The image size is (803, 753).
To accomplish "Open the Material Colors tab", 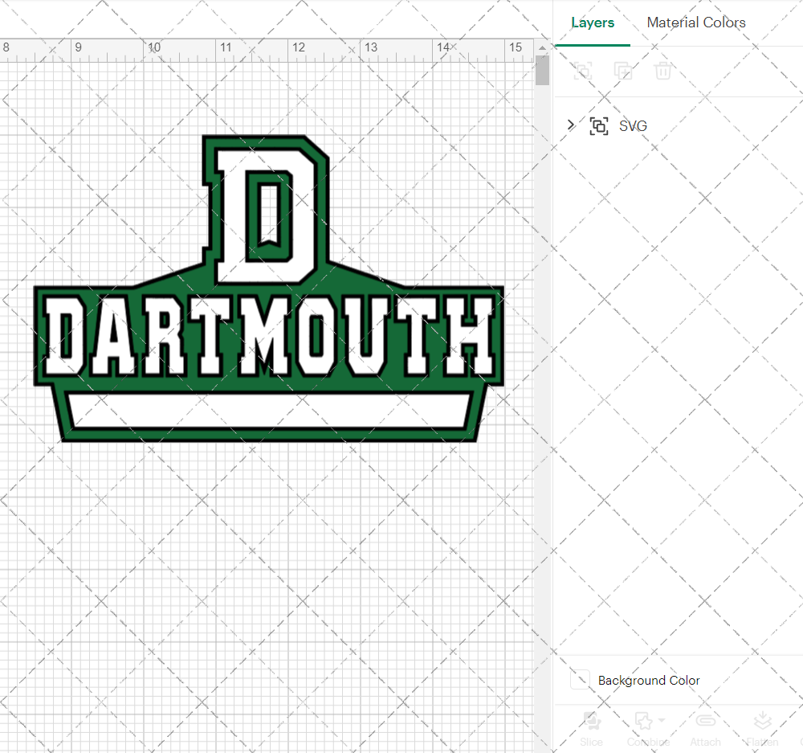I will click(696, 23).
